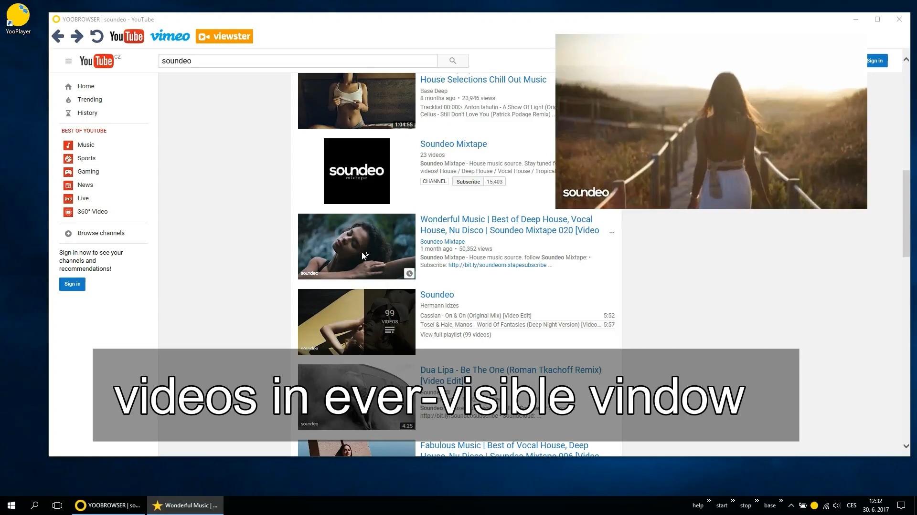This screenshot has width=917, height=515.
Task: Click the Browse channels plus icon
Action: click(68, 233)
